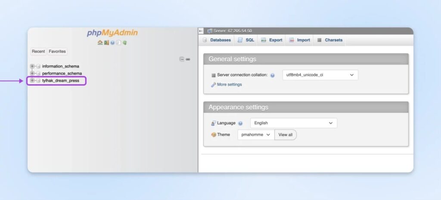
Task: Open the server connection collation dropdown
Action: 320,75
